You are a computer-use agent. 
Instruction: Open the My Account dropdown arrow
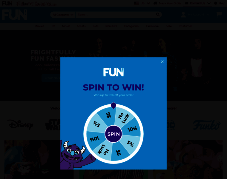click(x=208, y=15)
